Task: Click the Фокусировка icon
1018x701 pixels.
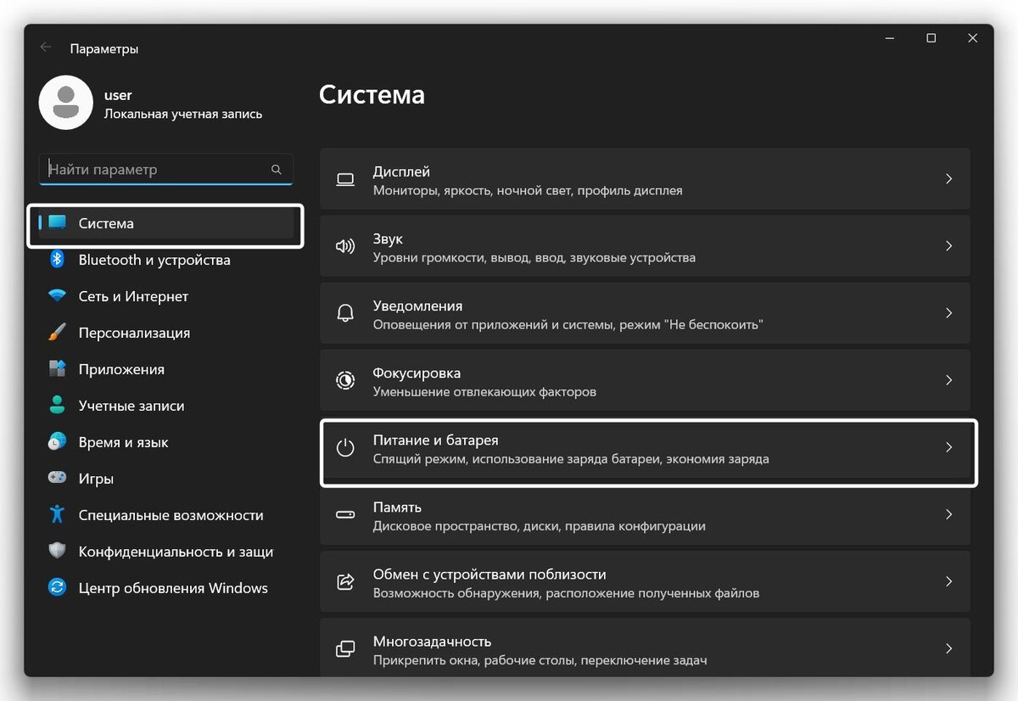Action: (x=344, y=380)
